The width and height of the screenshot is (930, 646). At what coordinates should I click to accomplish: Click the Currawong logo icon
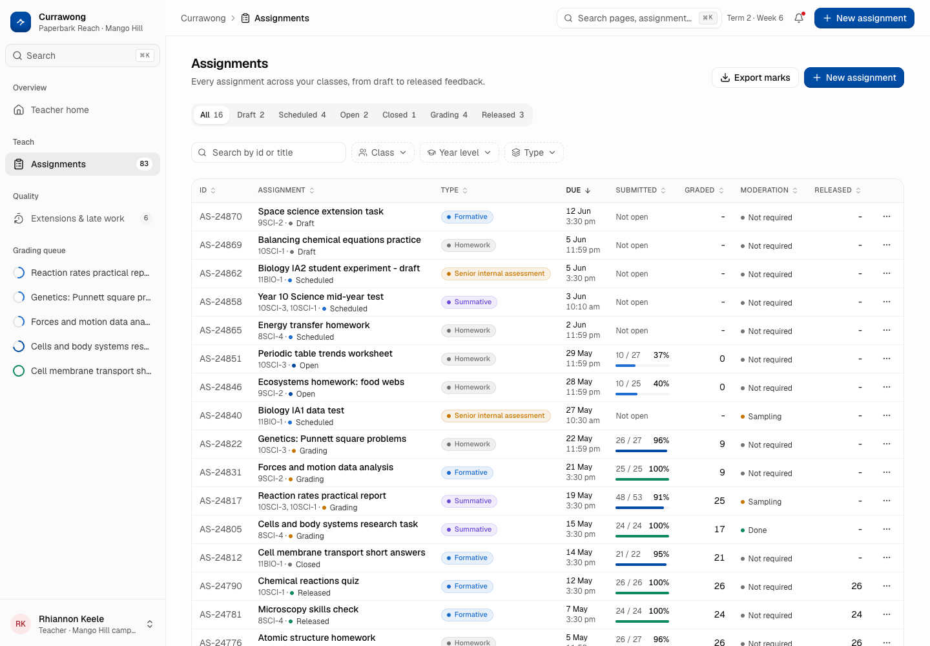pyautogui.click(x=21, y=22)
